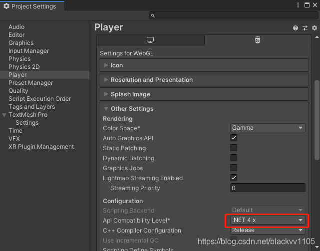This screenshot has height=251, width=320.
Task: Select Audio in the settings list
Action: 16,27
